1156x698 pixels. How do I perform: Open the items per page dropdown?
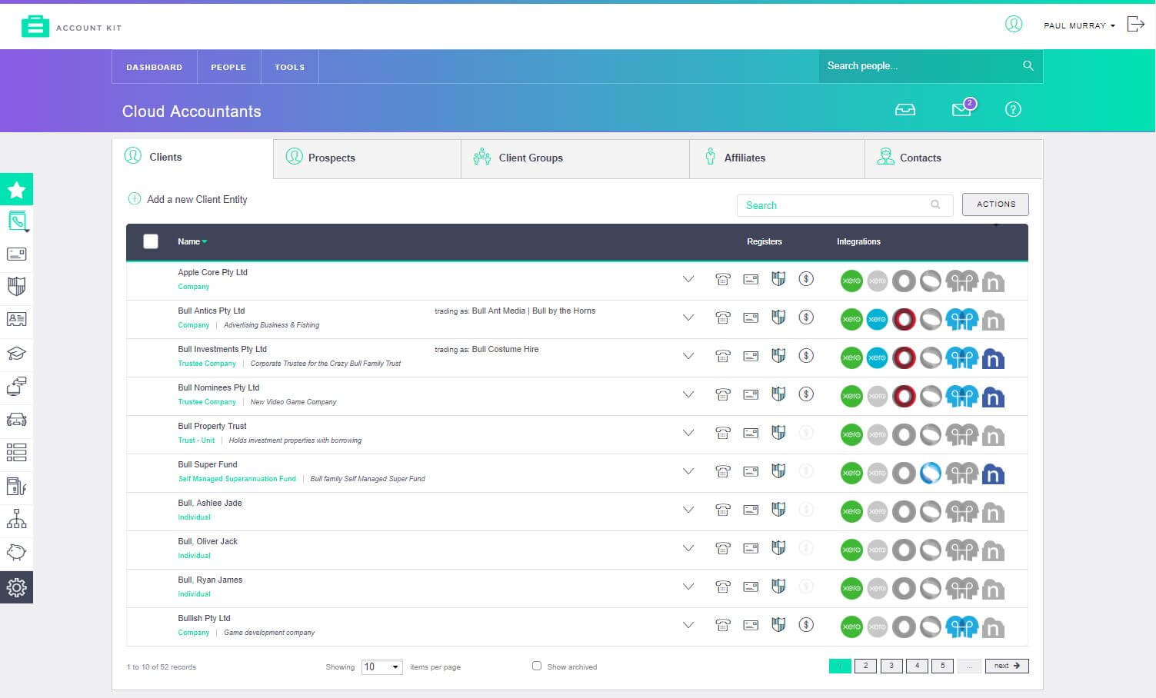381,666
